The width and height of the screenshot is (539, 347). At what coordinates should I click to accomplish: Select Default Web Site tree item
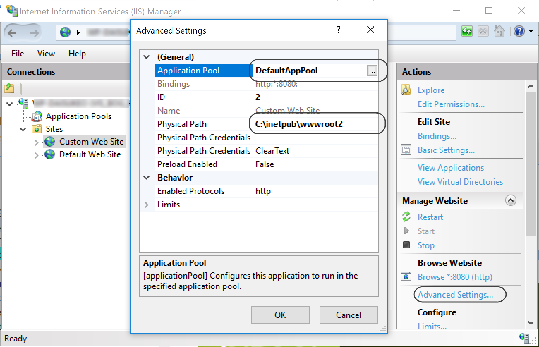coord(90,154)
